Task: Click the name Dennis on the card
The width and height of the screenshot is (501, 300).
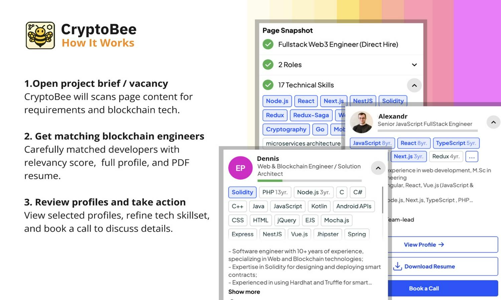Action: click(268, 159)
